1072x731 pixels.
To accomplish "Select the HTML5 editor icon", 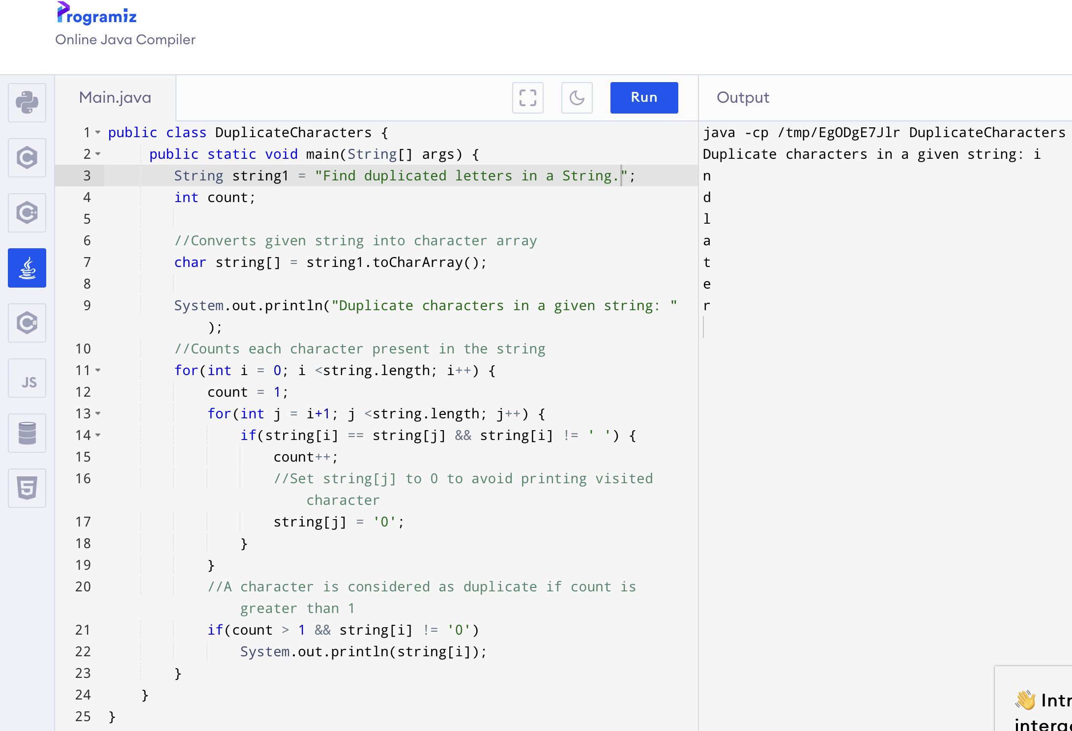I will pos(27,488).
